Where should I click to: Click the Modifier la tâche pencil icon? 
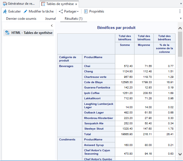point(25,11)
